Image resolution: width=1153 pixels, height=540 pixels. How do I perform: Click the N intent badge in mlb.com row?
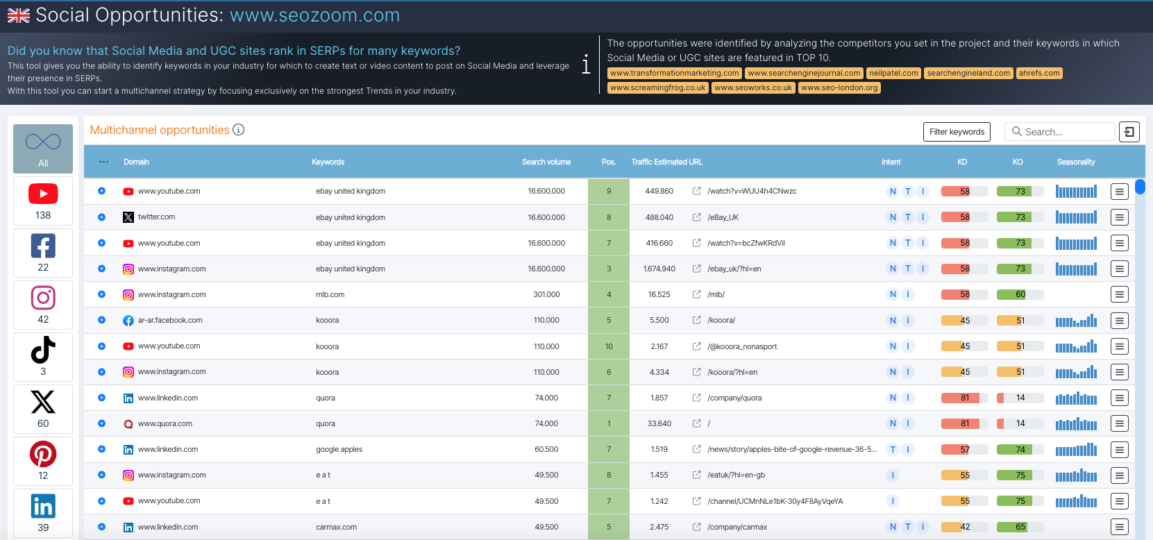(x=893, y=294)
